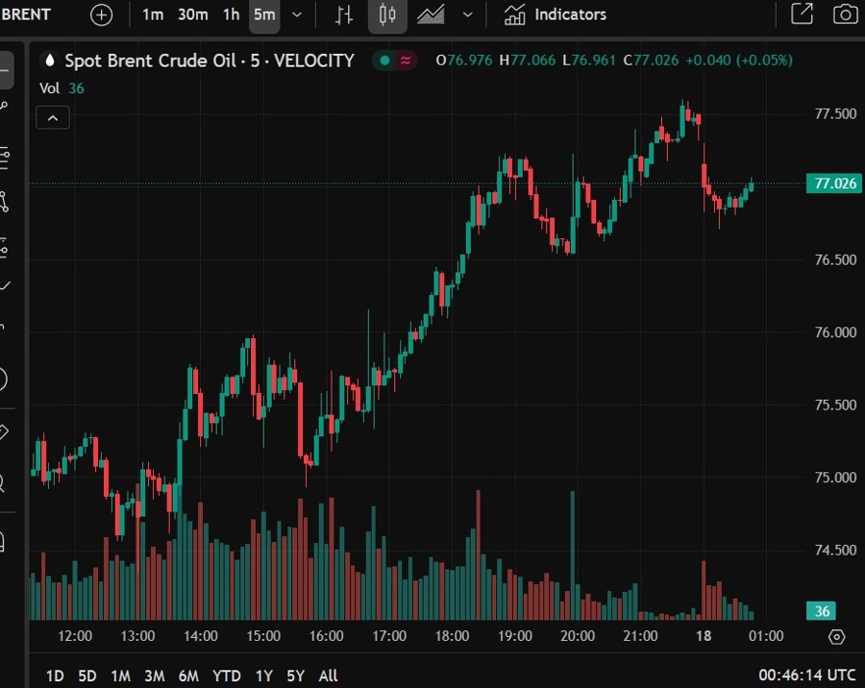Toggle the green market status indicator pill
This screenshot has width=865, height=688.
pyautogui.click(x=395, y=61)
